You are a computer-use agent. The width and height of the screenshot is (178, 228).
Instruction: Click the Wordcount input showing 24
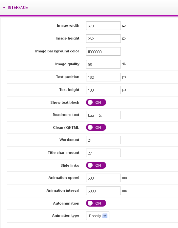coord(103,140)
